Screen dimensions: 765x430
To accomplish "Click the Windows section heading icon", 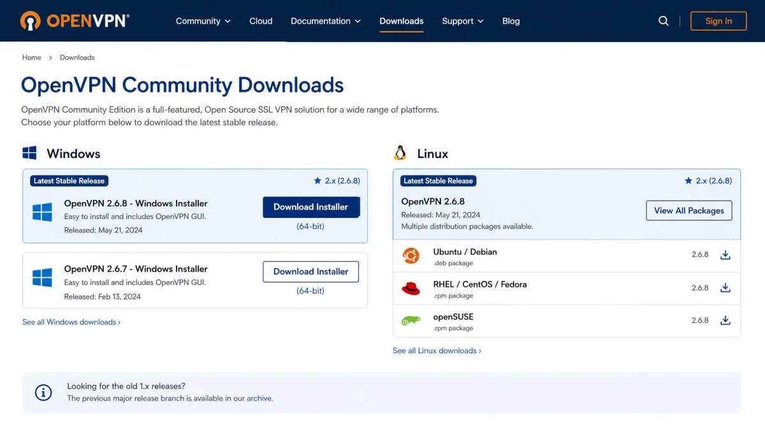I will pyautogui.click(x=29, y=153).
